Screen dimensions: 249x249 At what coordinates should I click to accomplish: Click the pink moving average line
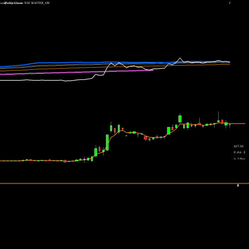(76, 72)
